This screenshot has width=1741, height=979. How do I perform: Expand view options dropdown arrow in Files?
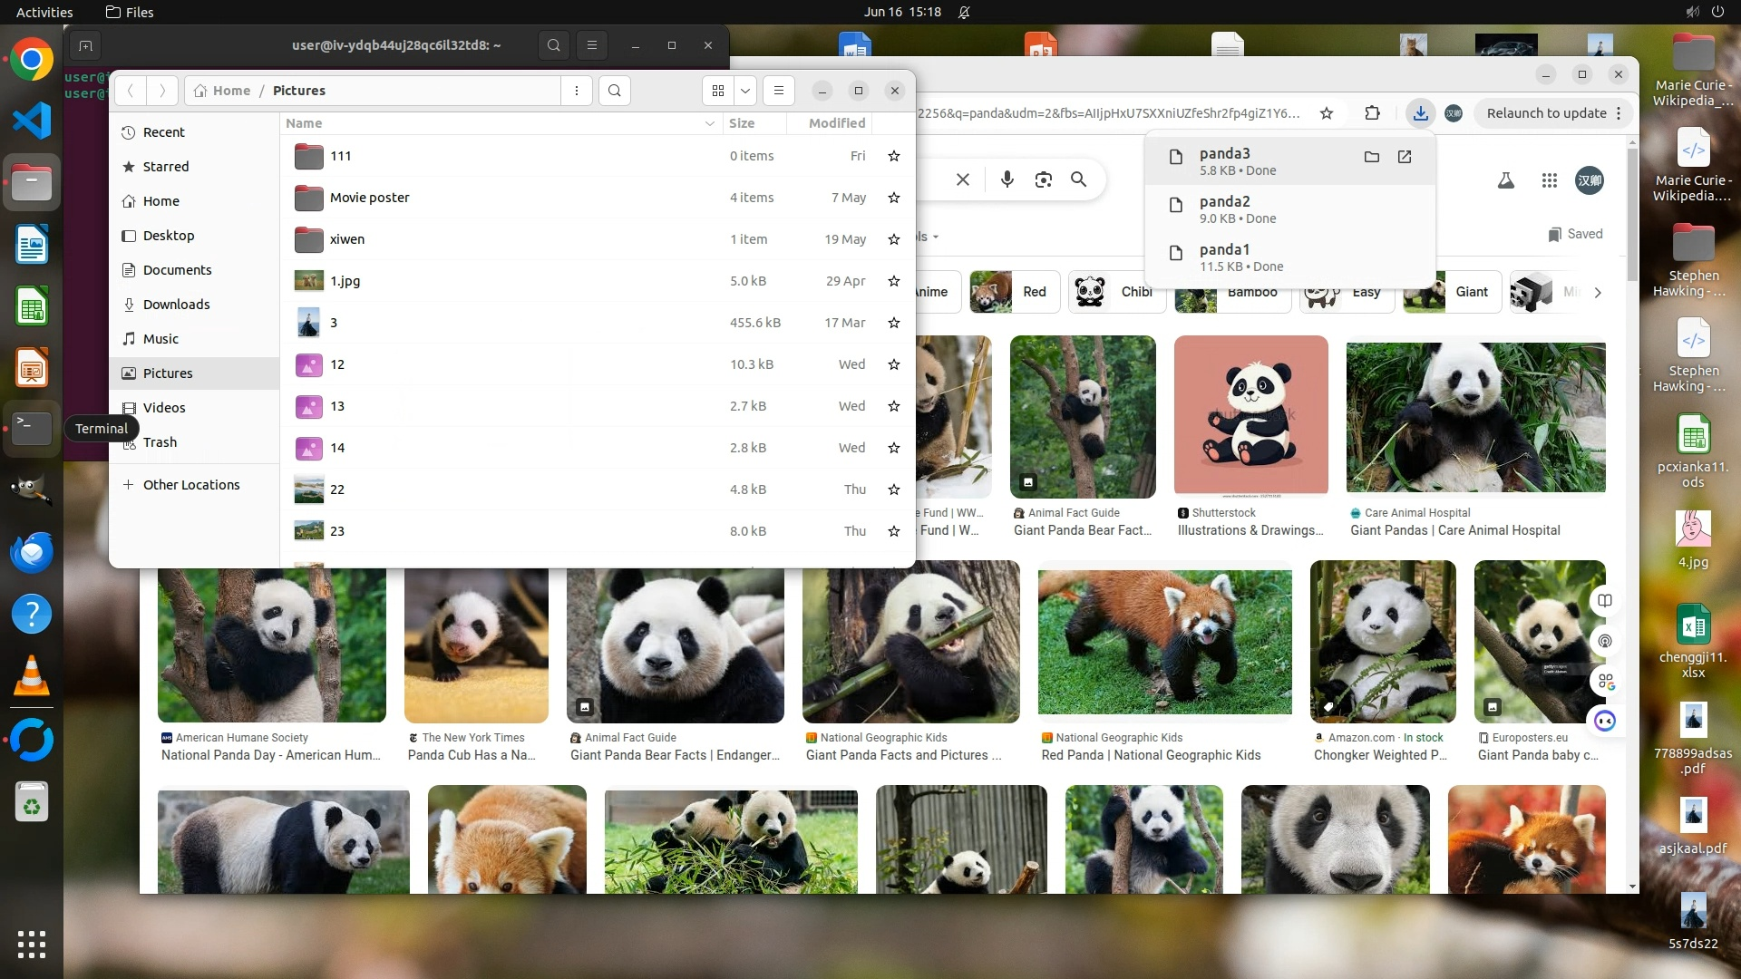[x=744, y=91]
